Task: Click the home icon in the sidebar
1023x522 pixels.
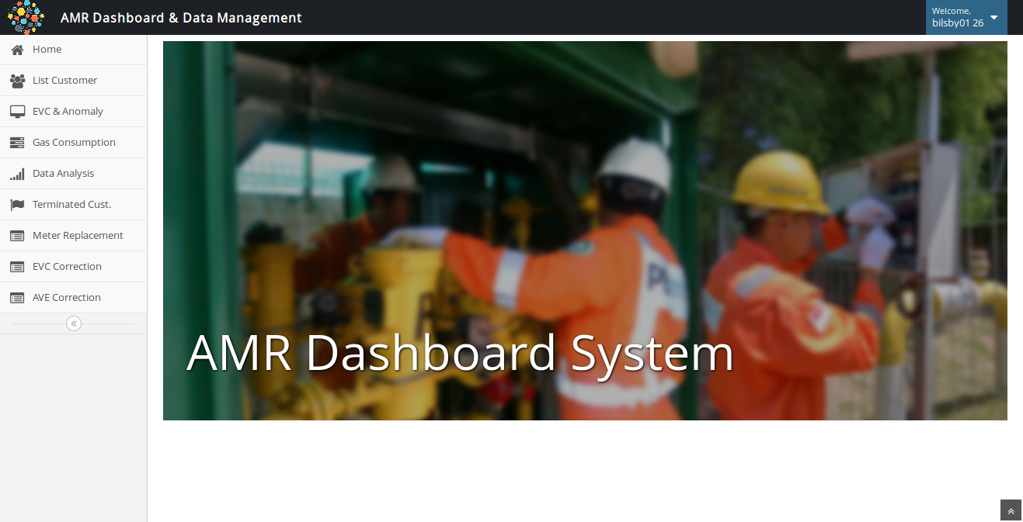Action: click(x=17, y=50)
